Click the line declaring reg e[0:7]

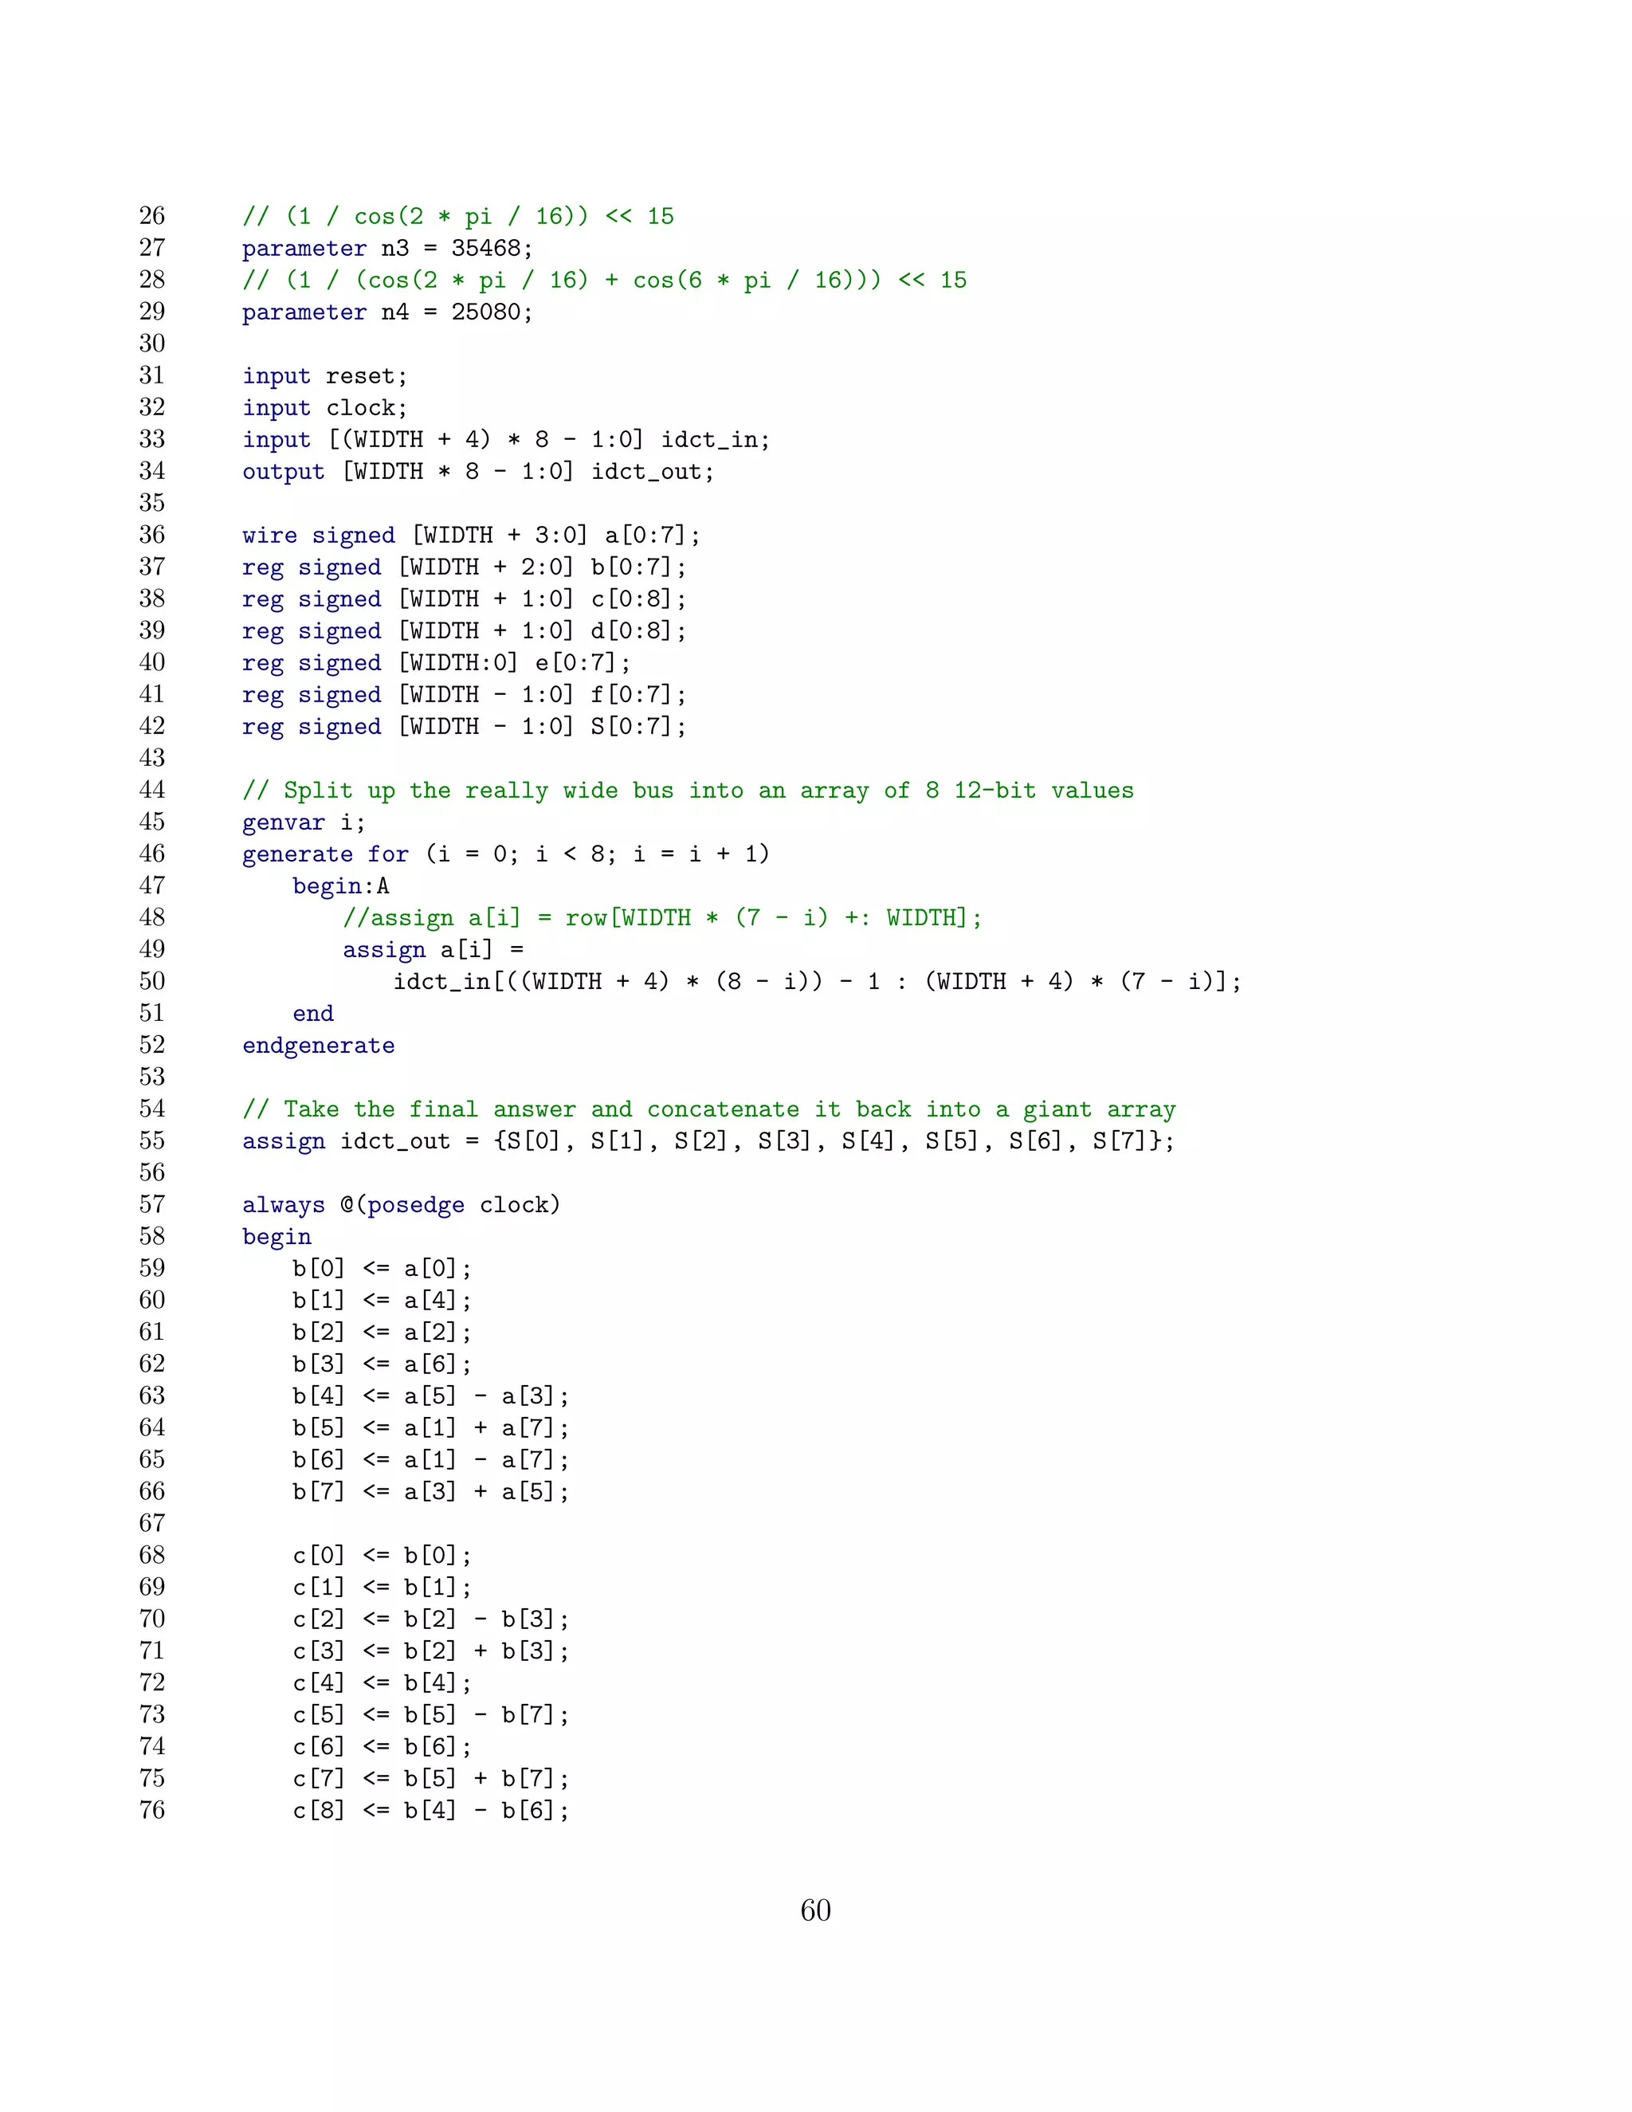click(436, 663)
